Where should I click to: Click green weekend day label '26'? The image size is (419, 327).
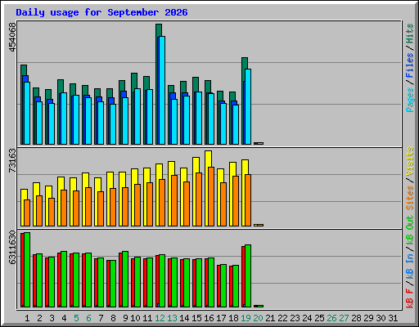[331, 318]
